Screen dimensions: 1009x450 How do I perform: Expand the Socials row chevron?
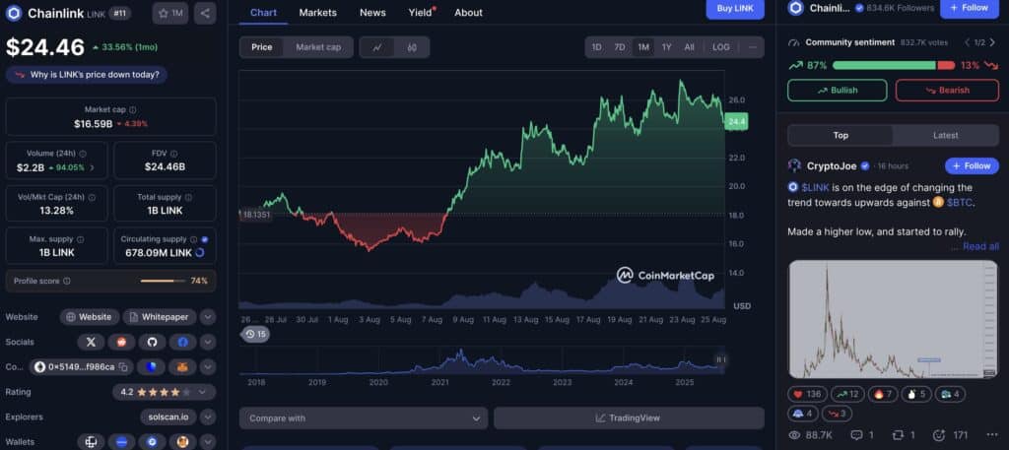207,342
